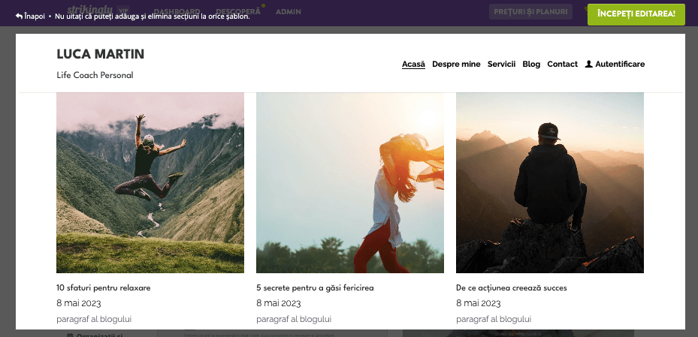Click the date under 10 sfaturi pentru relaxare
This screenshot has width=698, height=337.
pos(79,304)
